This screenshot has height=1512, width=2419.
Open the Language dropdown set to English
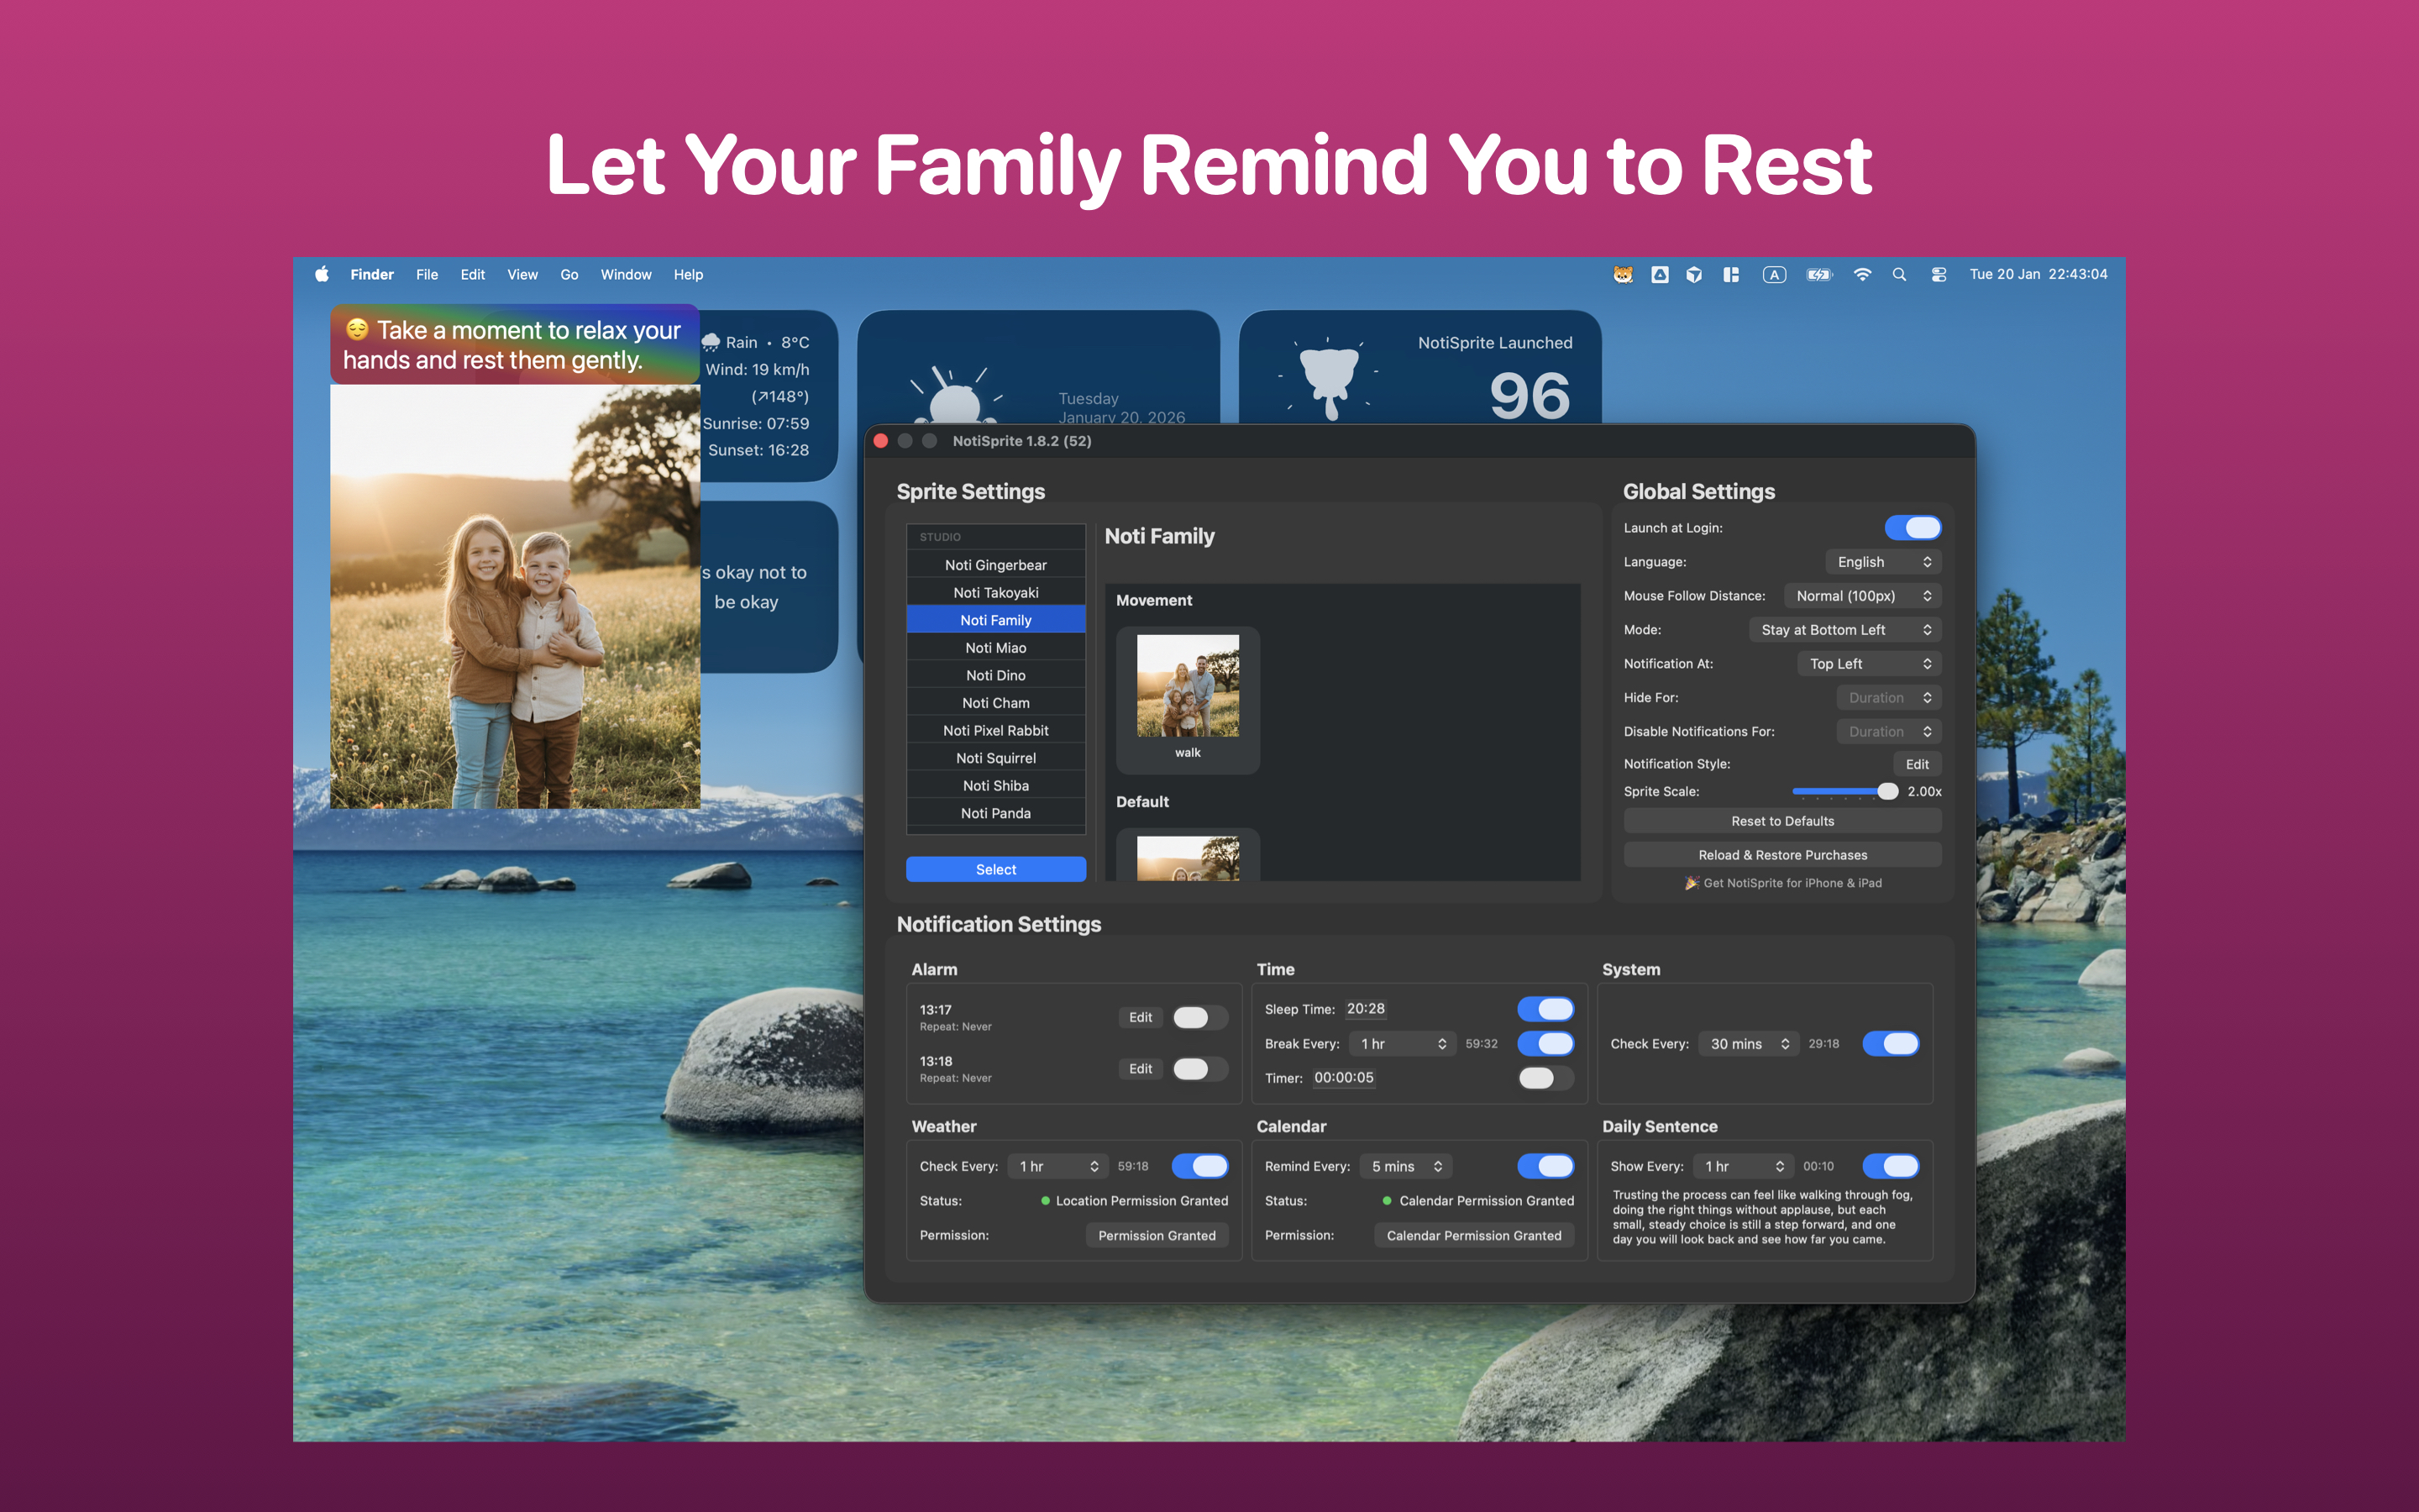(x=1882, y=562)
